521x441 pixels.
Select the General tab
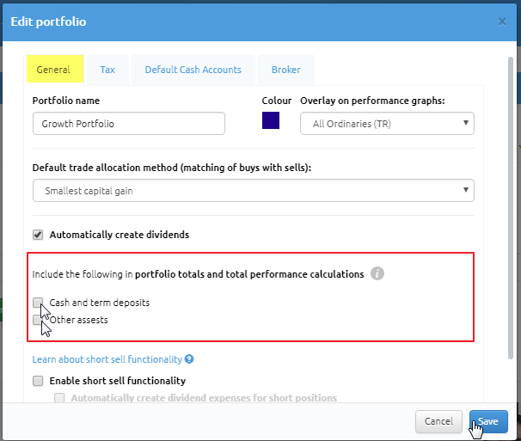53,70
